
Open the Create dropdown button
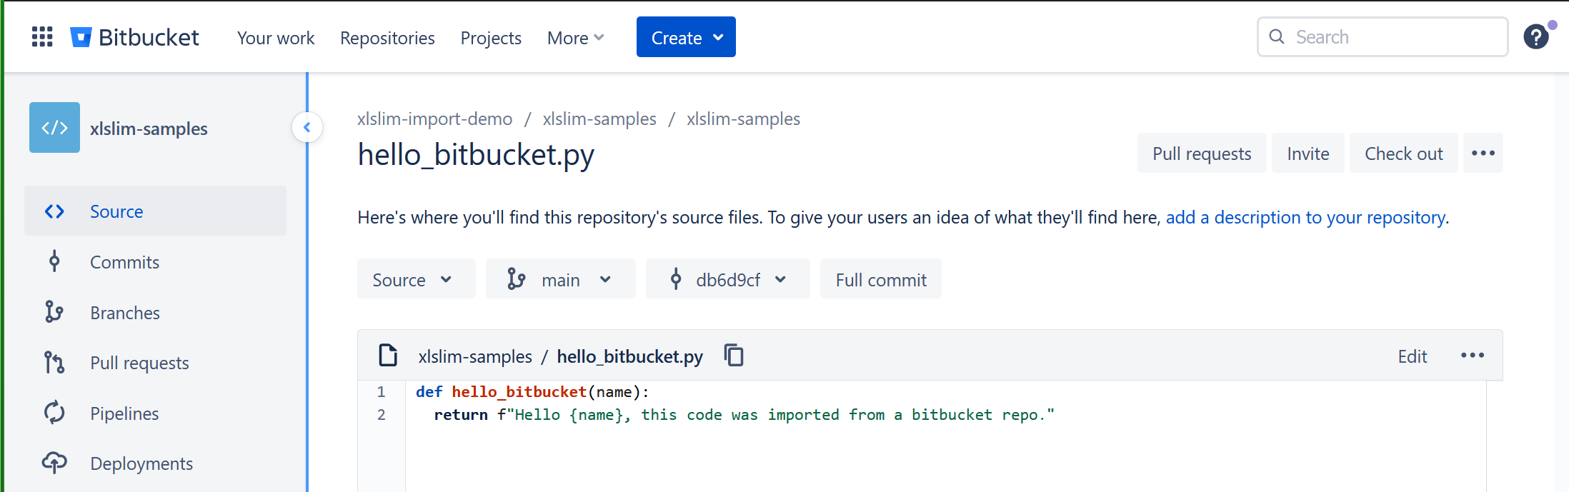click(686, 37)
